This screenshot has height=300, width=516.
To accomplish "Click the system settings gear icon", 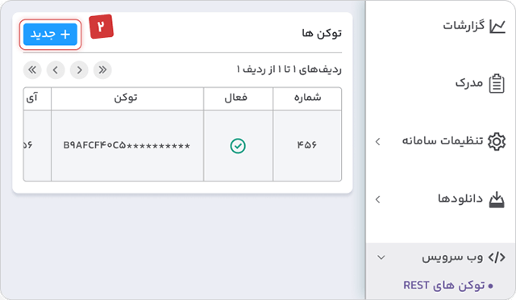I will click(x=497, y=142).
